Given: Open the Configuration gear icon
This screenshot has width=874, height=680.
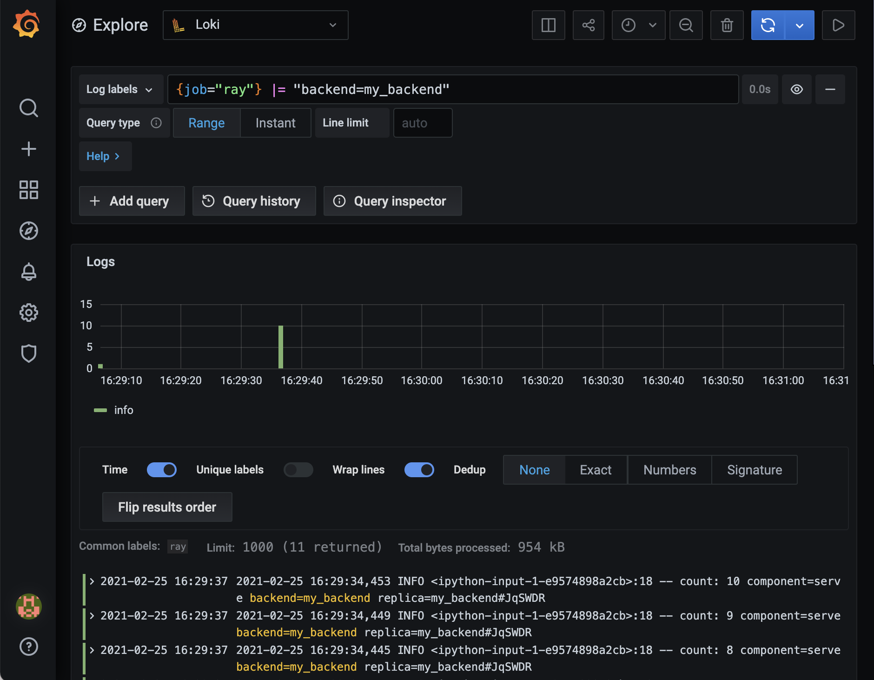Looking at the screenshot, I should pyautogui.click(x=28, y=313).
